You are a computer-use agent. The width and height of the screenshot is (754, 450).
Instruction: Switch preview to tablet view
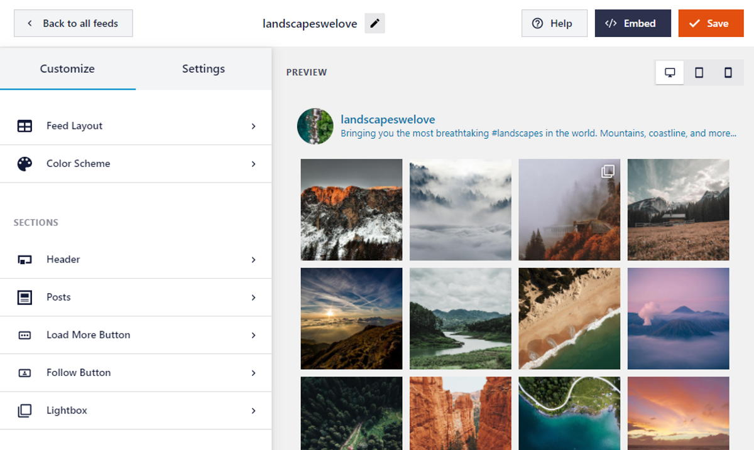click(x=699, y=73)
